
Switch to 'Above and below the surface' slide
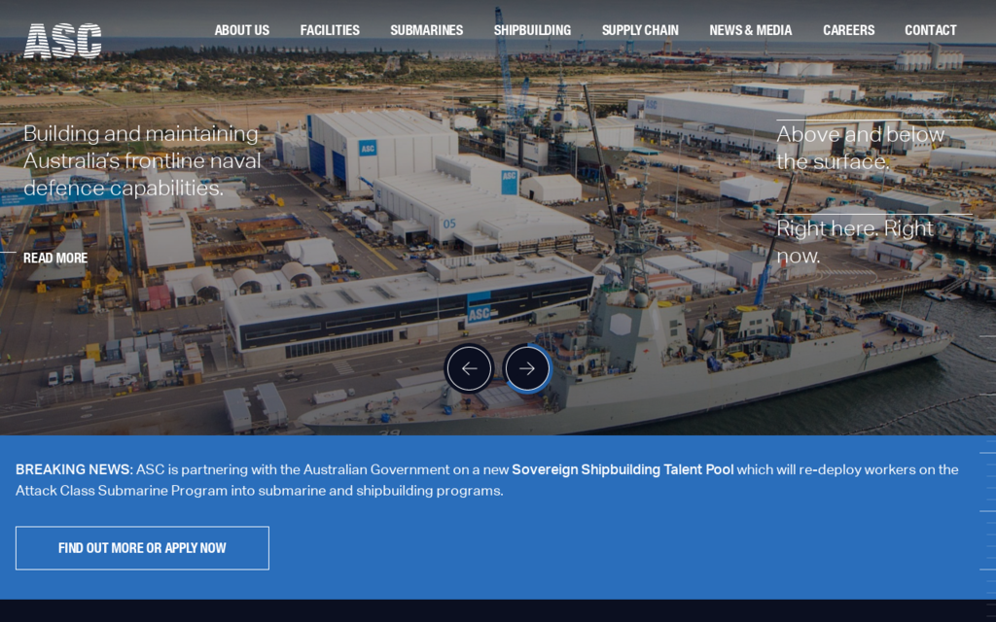860,148
